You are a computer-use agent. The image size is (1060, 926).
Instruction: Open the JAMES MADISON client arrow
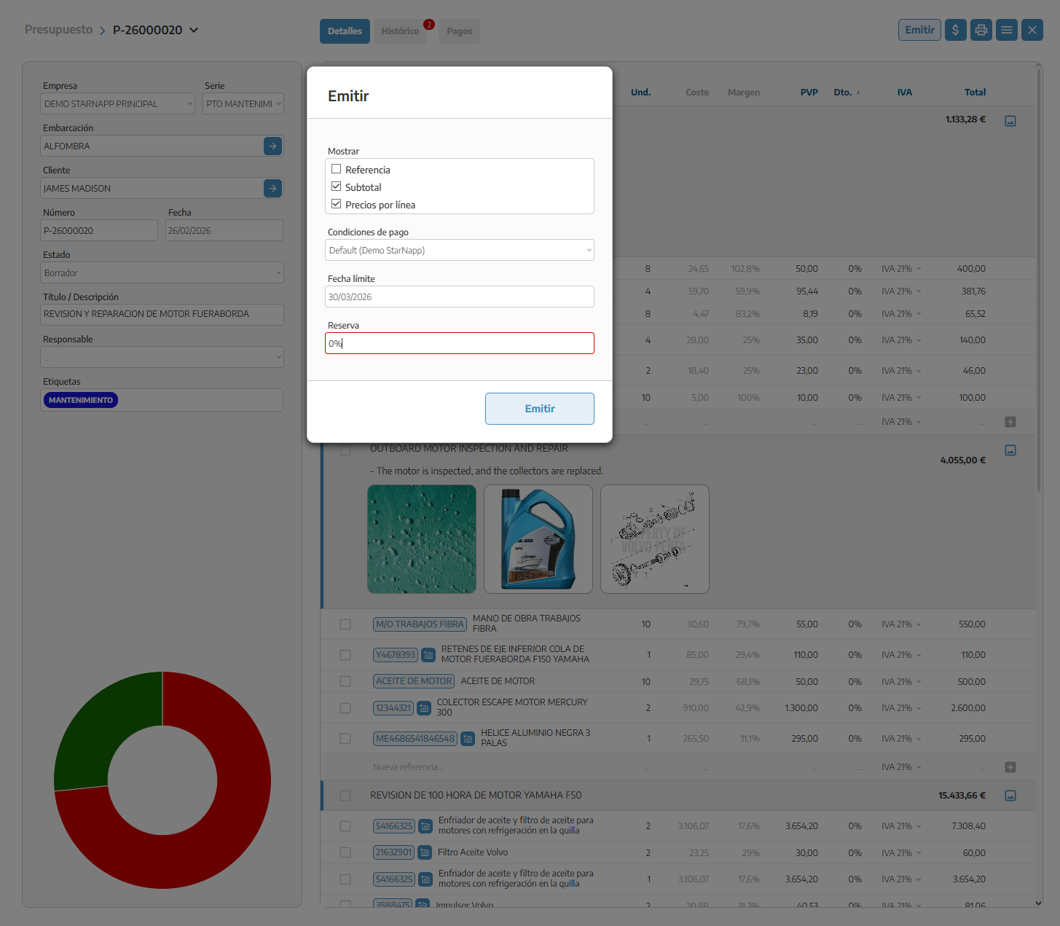(272, 188)
